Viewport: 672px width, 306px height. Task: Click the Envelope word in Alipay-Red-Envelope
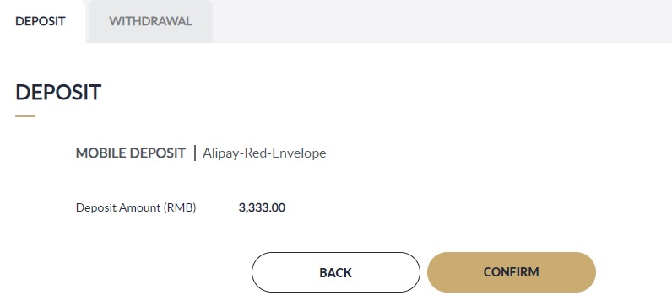(x=299, y=153)
